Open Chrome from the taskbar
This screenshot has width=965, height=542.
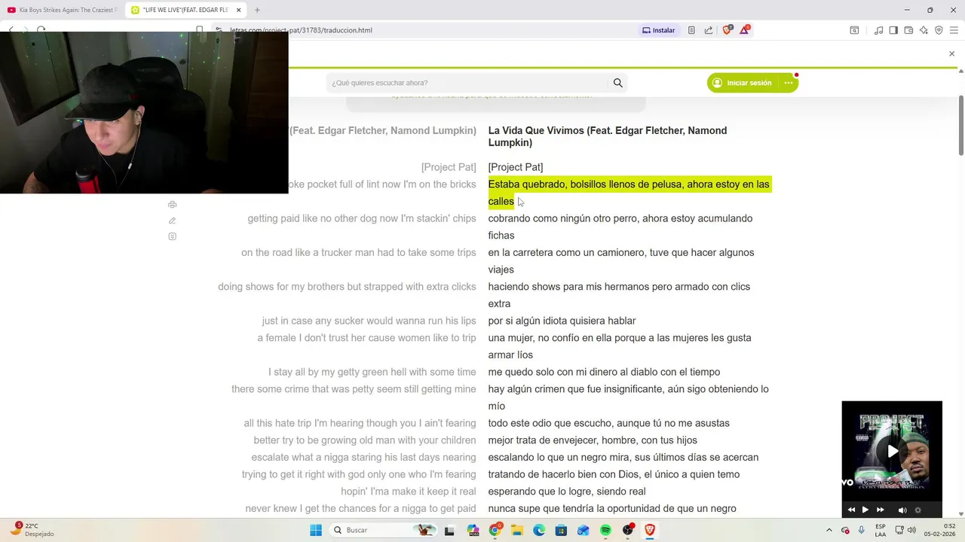(x=495, y=530)
